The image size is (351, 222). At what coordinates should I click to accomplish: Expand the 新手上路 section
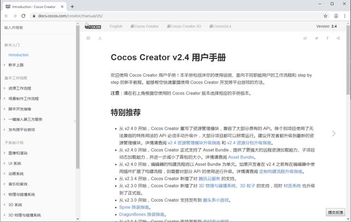(16, 65)
